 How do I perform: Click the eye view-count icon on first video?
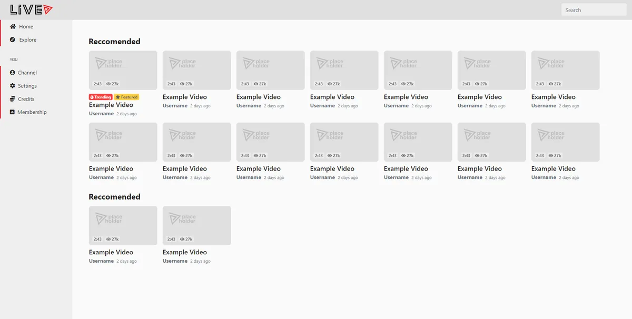[108, 84]
